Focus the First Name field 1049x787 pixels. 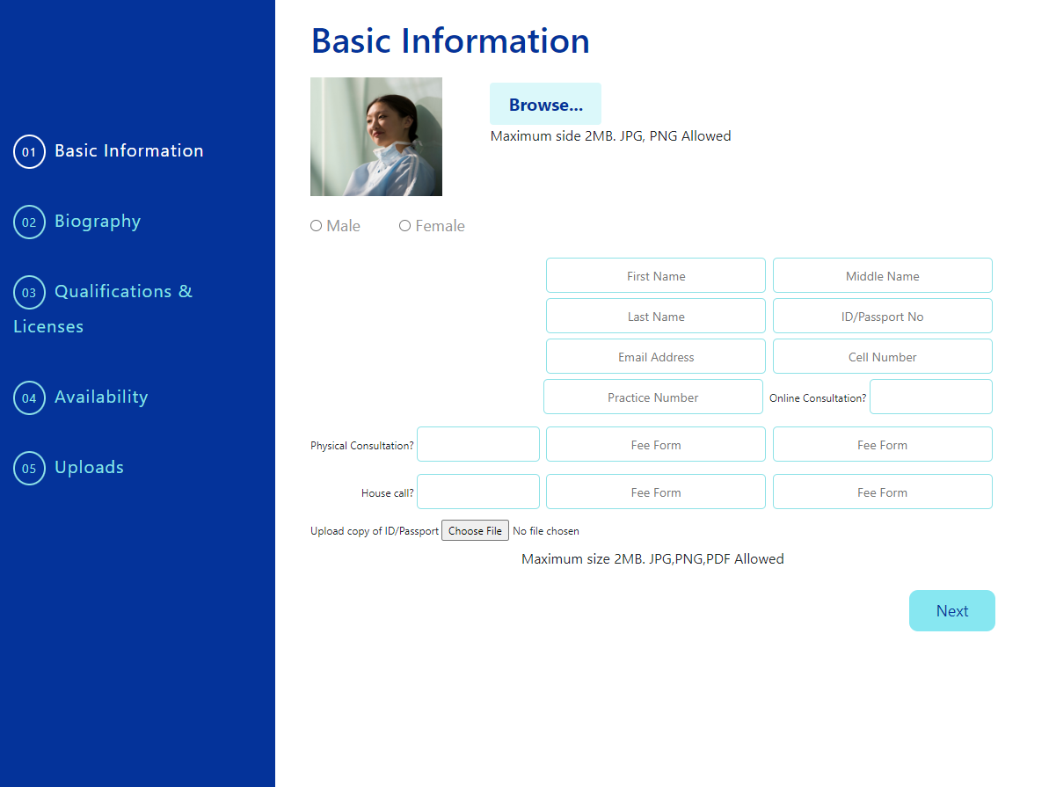655,275
